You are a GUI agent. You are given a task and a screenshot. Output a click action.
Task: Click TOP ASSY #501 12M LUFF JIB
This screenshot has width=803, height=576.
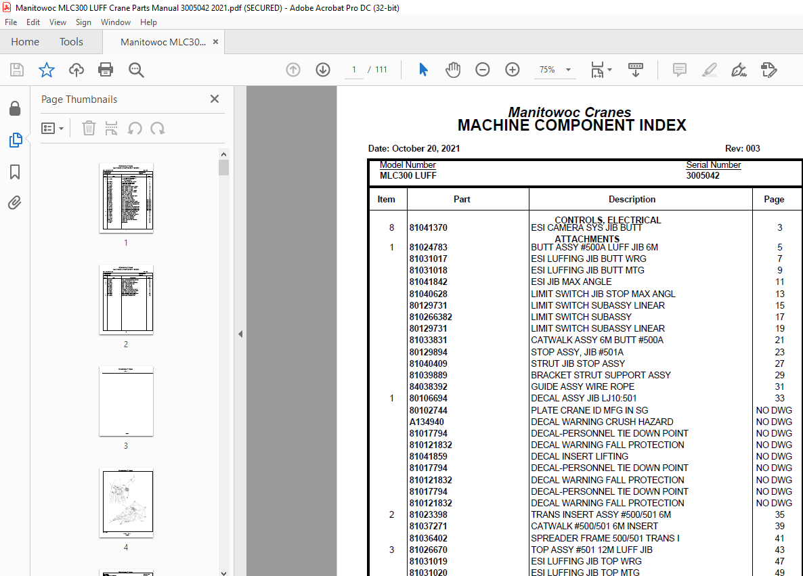[x=592, y=550]
